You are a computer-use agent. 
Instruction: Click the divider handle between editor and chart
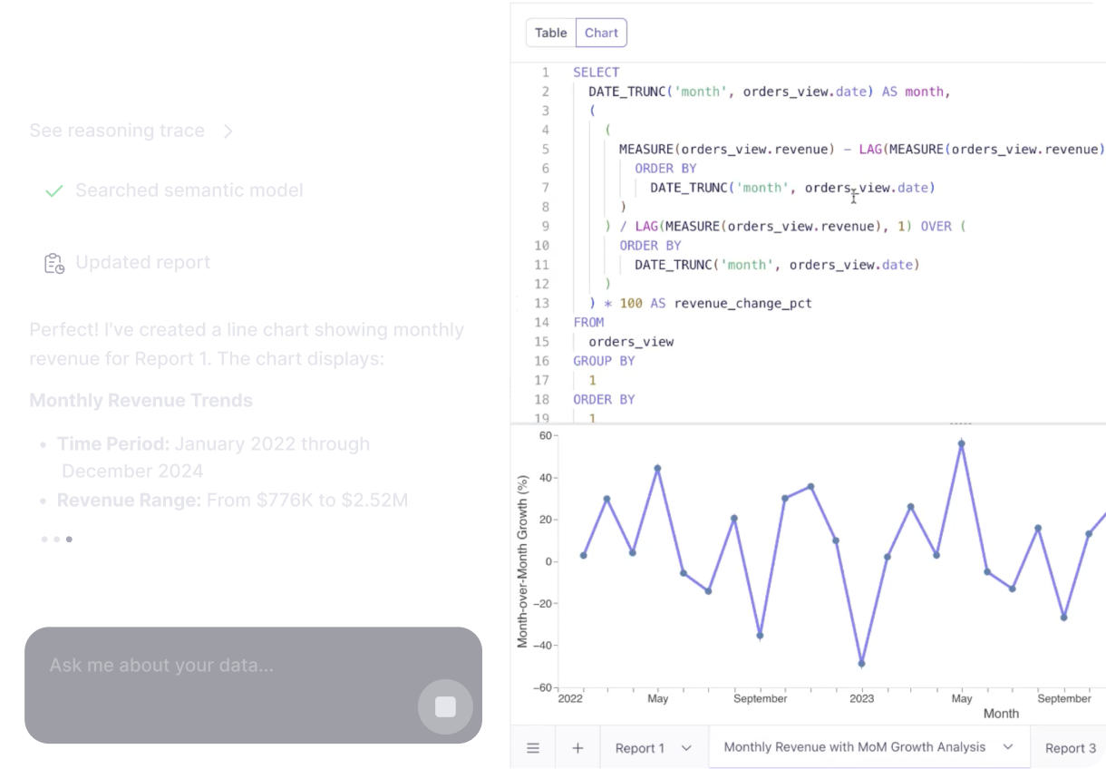coord(959,423)
